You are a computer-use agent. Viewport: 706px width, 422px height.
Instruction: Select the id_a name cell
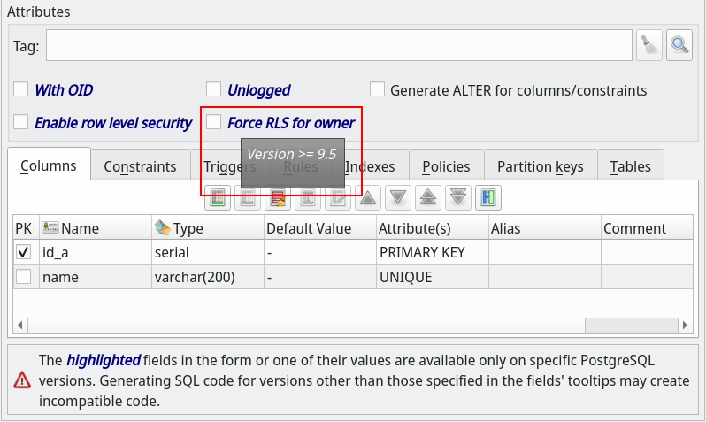coord(96,252)
